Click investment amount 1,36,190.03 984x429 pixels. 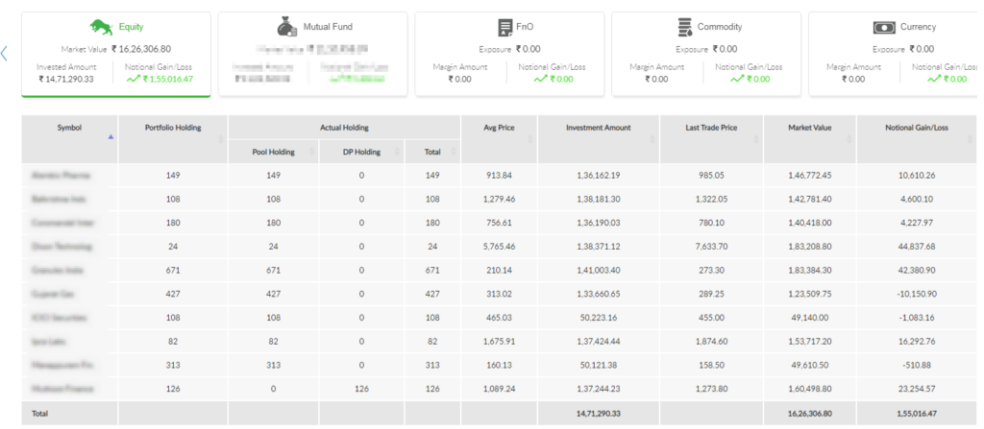599,223
